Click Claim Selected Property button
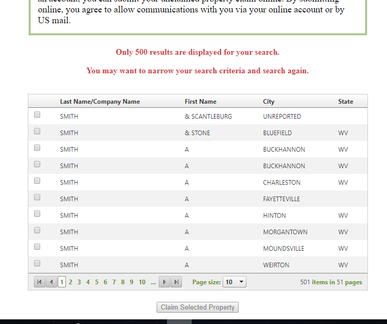 click(197, 307)
